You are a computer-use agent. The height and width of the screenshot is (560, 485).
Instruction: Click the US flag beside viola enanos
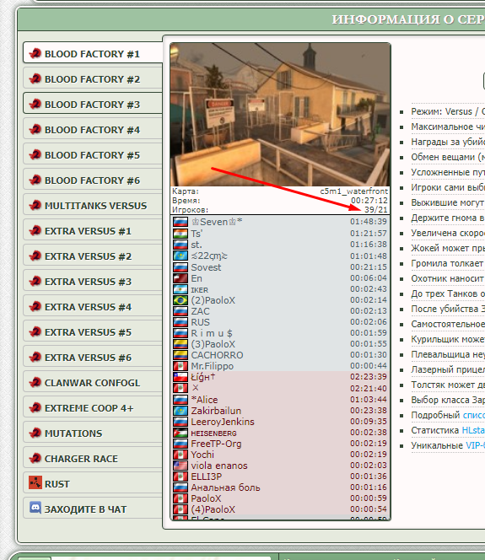(x=181, y=466)
